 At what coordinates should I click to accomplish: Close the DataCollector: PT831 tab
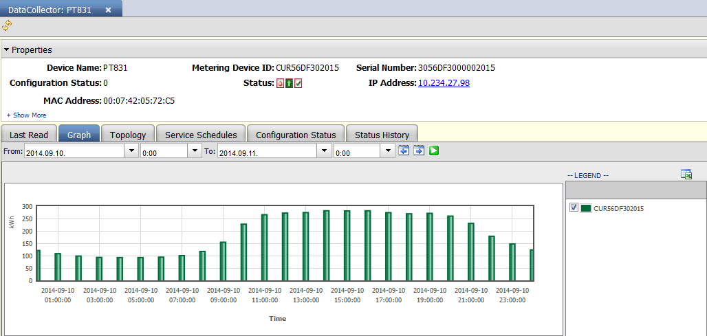click(108, 10)
